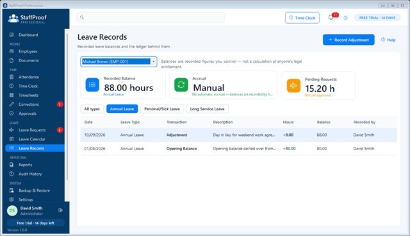Click the Leave Records list icon
The height and width of the screenshot is (236, 410).
tap(12, 148)
